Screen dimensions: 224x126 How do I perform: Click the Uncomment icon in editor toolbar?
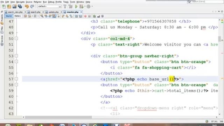98,16
